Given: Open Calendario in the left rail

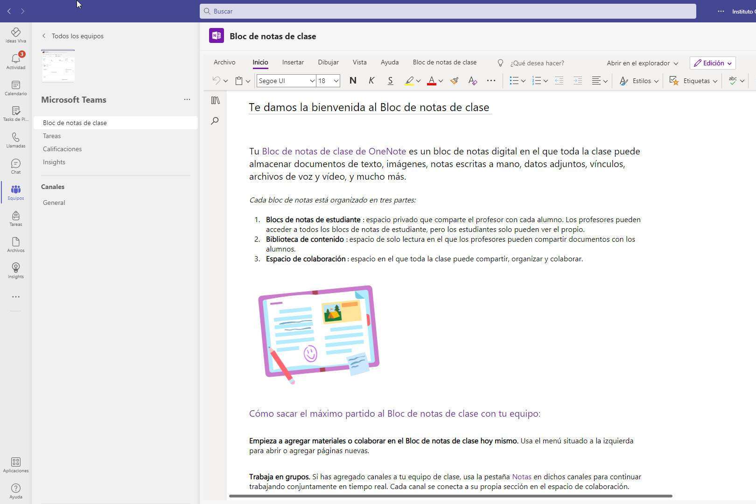Looking at the screenshot, I should tap(15, 88).
